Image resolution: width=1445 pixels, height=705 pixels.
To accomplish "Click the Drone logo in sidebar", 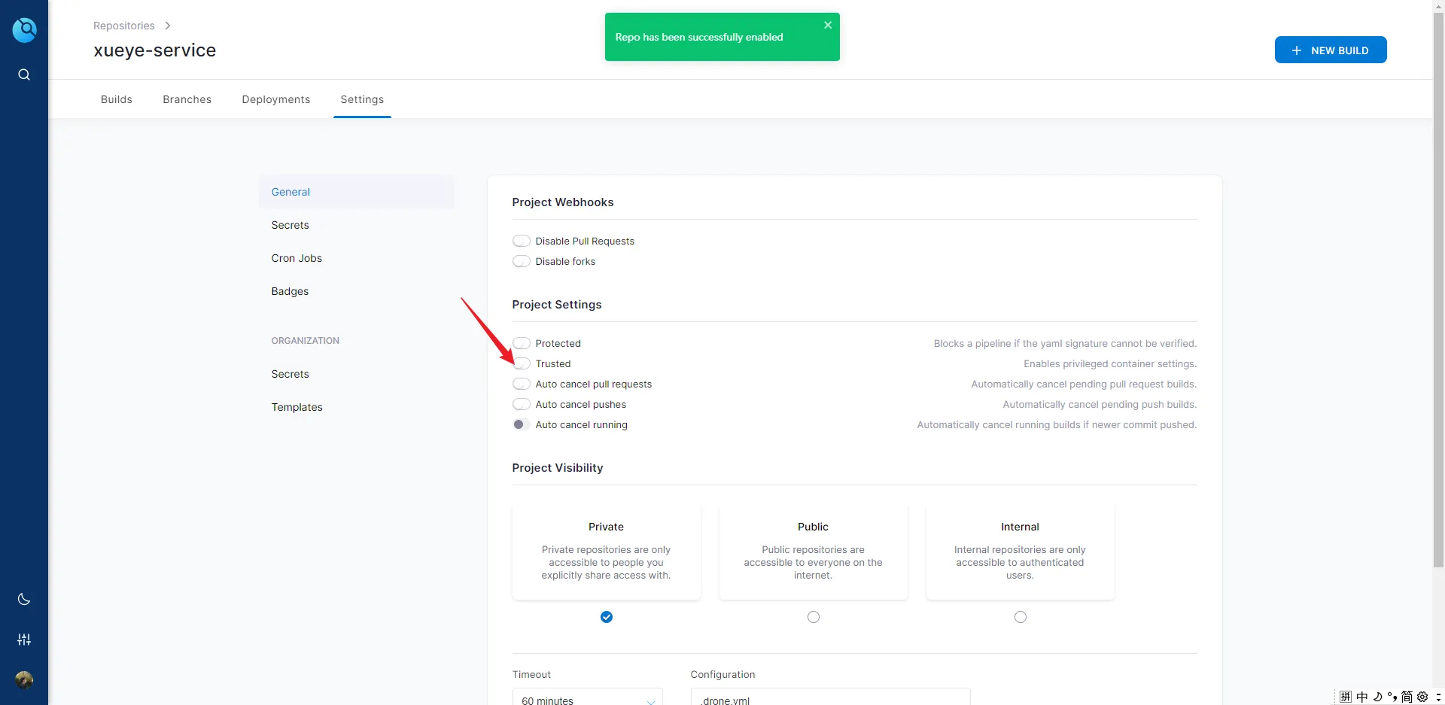I will [x=24, y=30].
